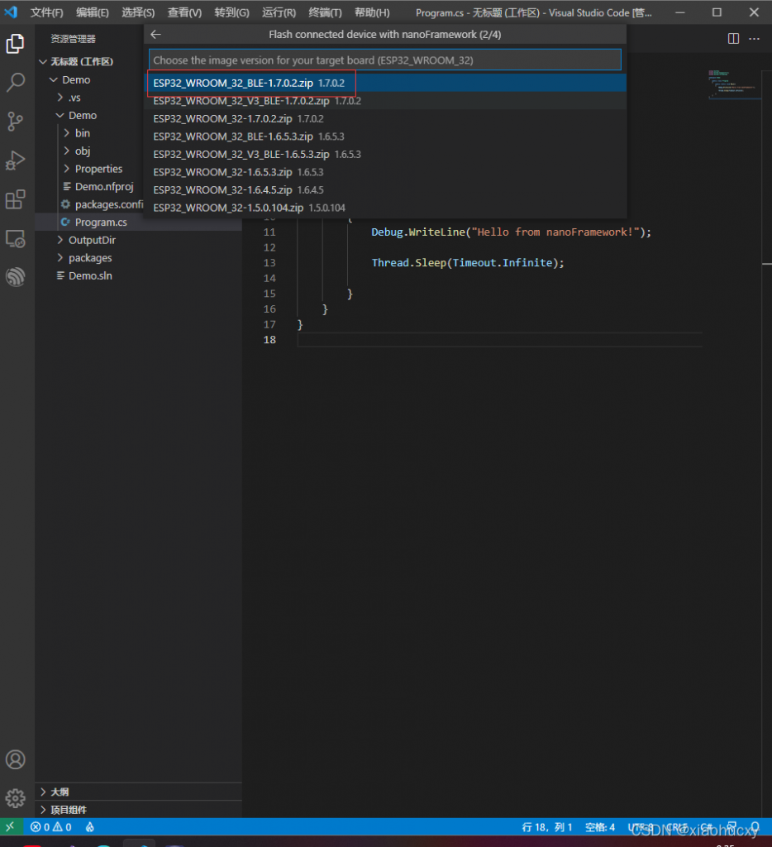Image resolution: width=772 pixels, height=847 pixels.
Task: Select ESP32_WROOM_32_V3_BLE-1.7.0.2.zip
Action: coord(387,101)
